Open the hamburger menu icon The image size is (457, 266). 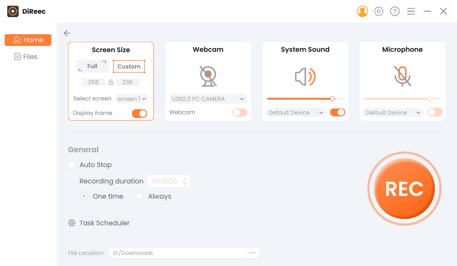[411, 11]
